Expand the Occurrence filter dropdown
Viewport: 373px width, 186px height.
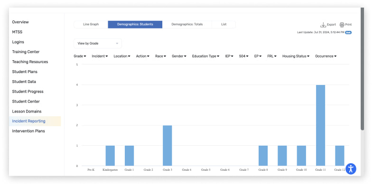tap(326, 56)
